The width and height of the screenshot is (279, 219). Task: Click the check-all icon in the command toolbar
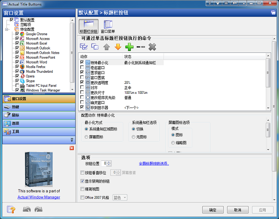click(x=84, y=47)
